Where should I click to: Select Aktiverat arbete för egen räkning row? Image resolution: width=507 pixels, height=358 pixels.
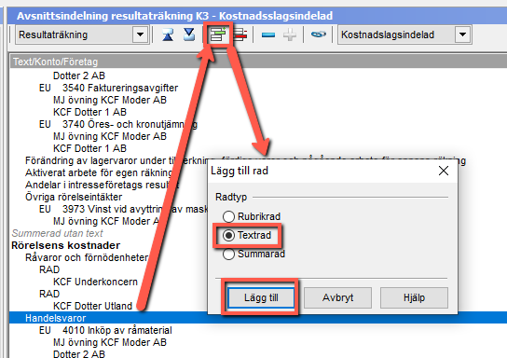pos(99,172)
